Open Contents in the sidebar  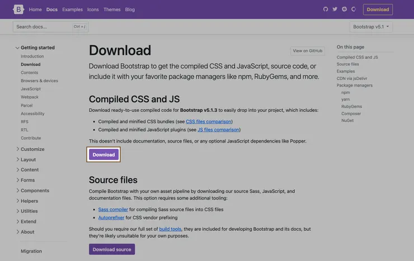point(29,73)
